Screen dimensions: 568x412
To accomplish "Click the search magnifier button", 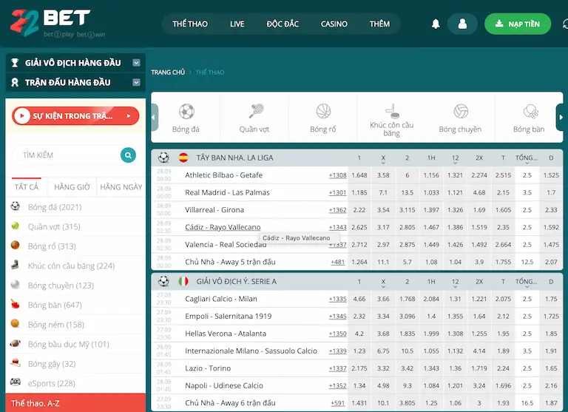I will 128,155.
